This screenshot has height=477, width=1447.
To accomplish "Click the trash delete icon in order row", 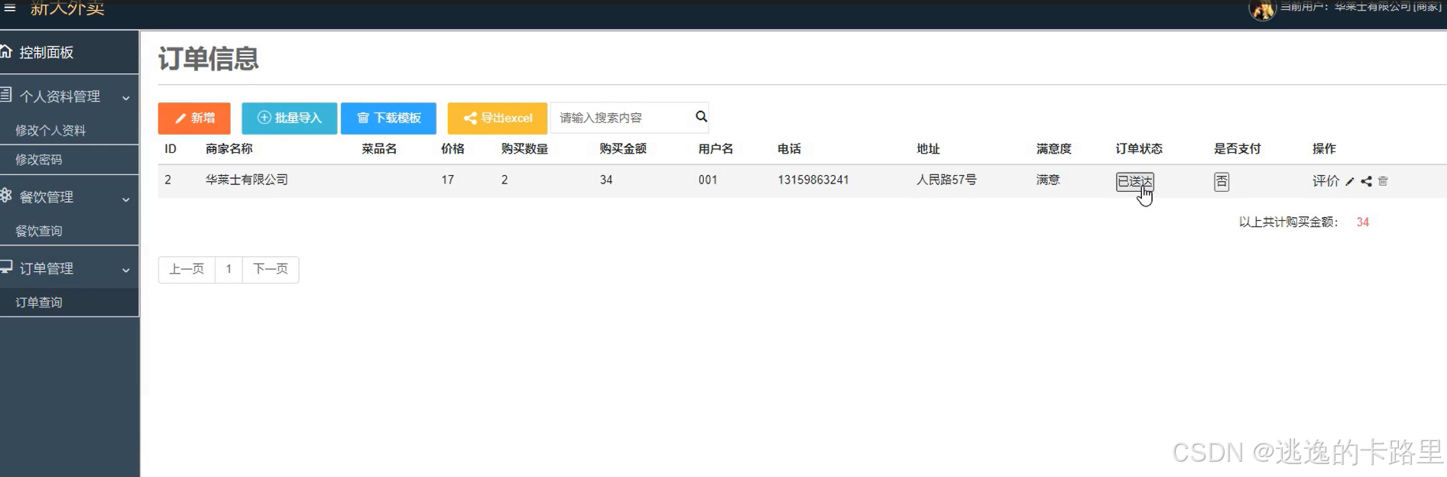I will [x=1383, y=181].
